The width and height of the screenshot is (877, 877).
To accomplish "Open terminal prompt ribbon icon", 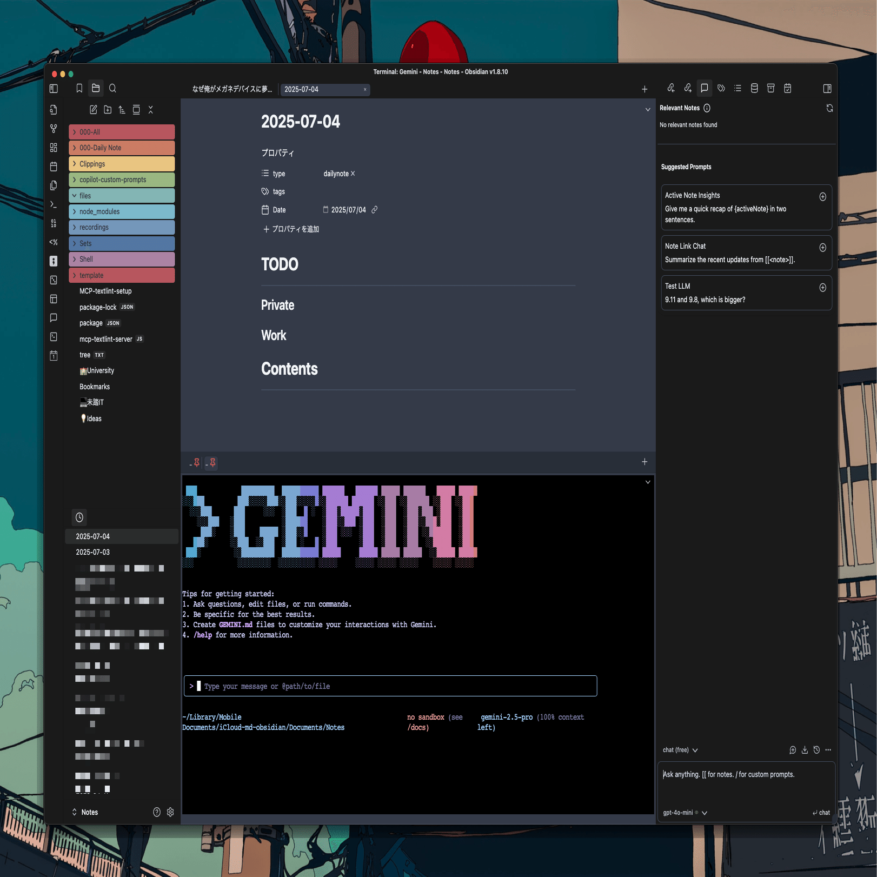I will pyautogui.click(x=54, y=204).
